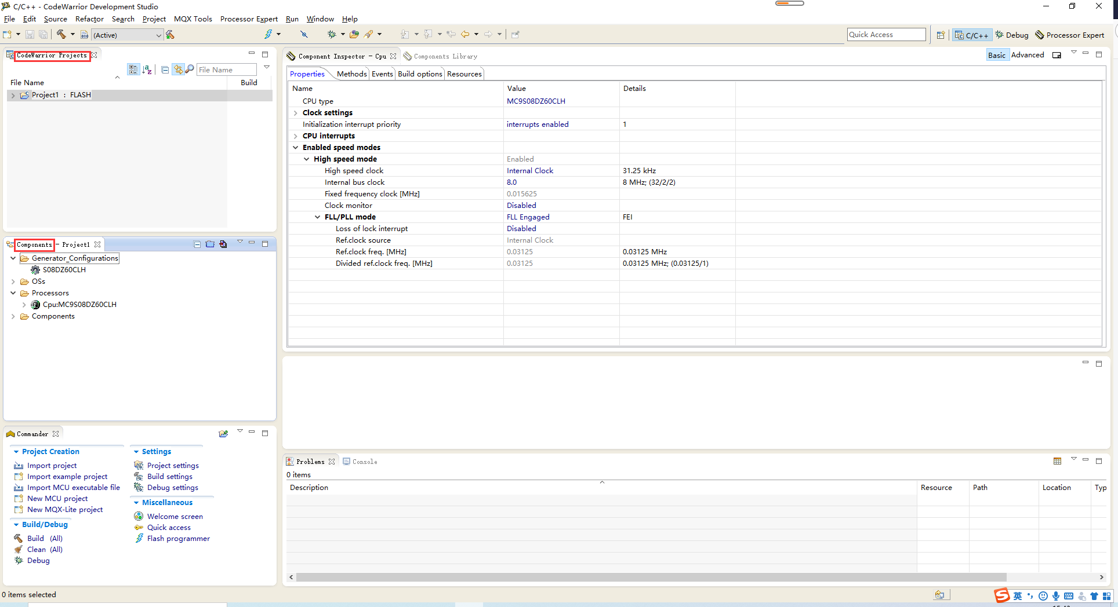This screenshot has height=607, width=1118.
Task: Expand the Cpu:MC9S08DZ60CLH node
Action: tap(24, 305)
